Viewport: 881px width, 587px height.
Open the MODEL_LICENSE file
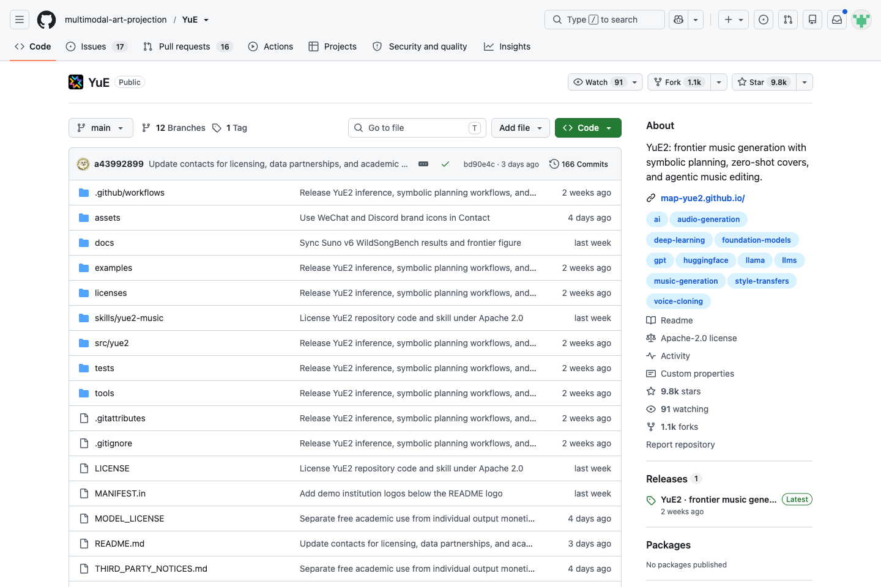(130, 519)
